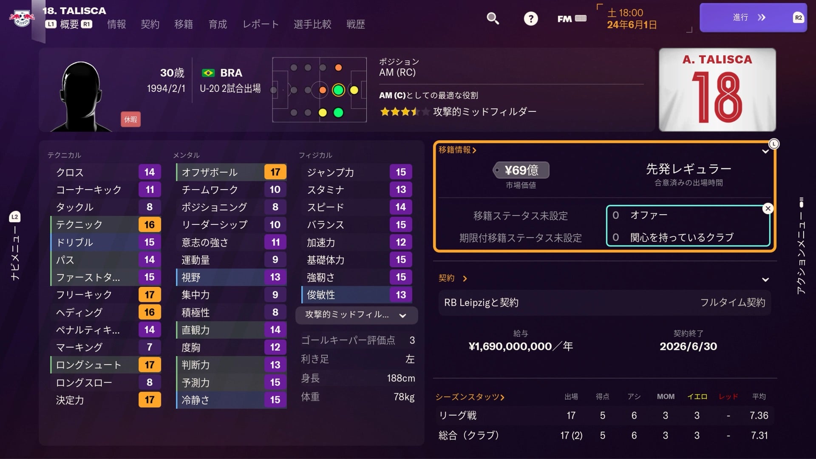Dismiss the offers box with the X icon
This screenshot has height=459, width=816.
pyautogui.click(x=768, y=208)
